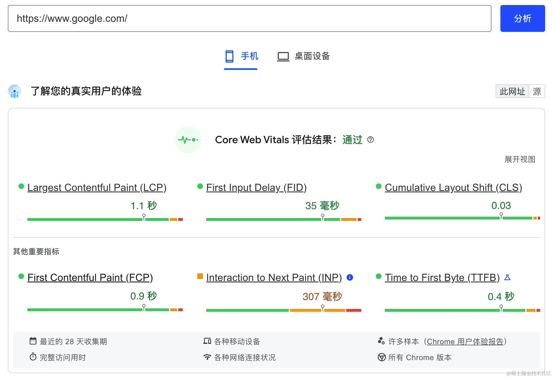The width and height of the screenshot is (553, 378).
Task: Click the desktop laptop icon
Action: tap(283, 56)
